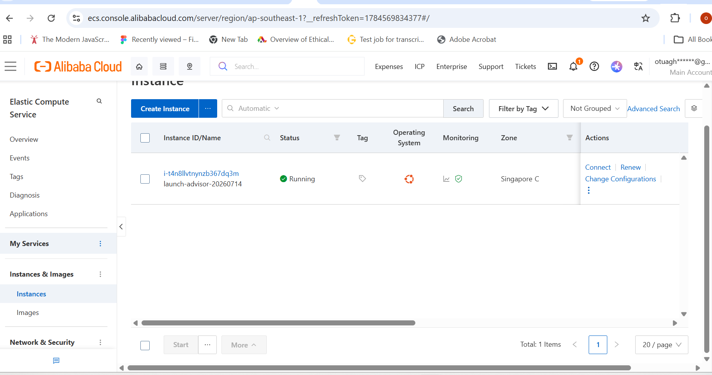Viewport: 712px width, 375px height.
Task: Filter by Zone column funnel icon
Action: coord(570,138)
